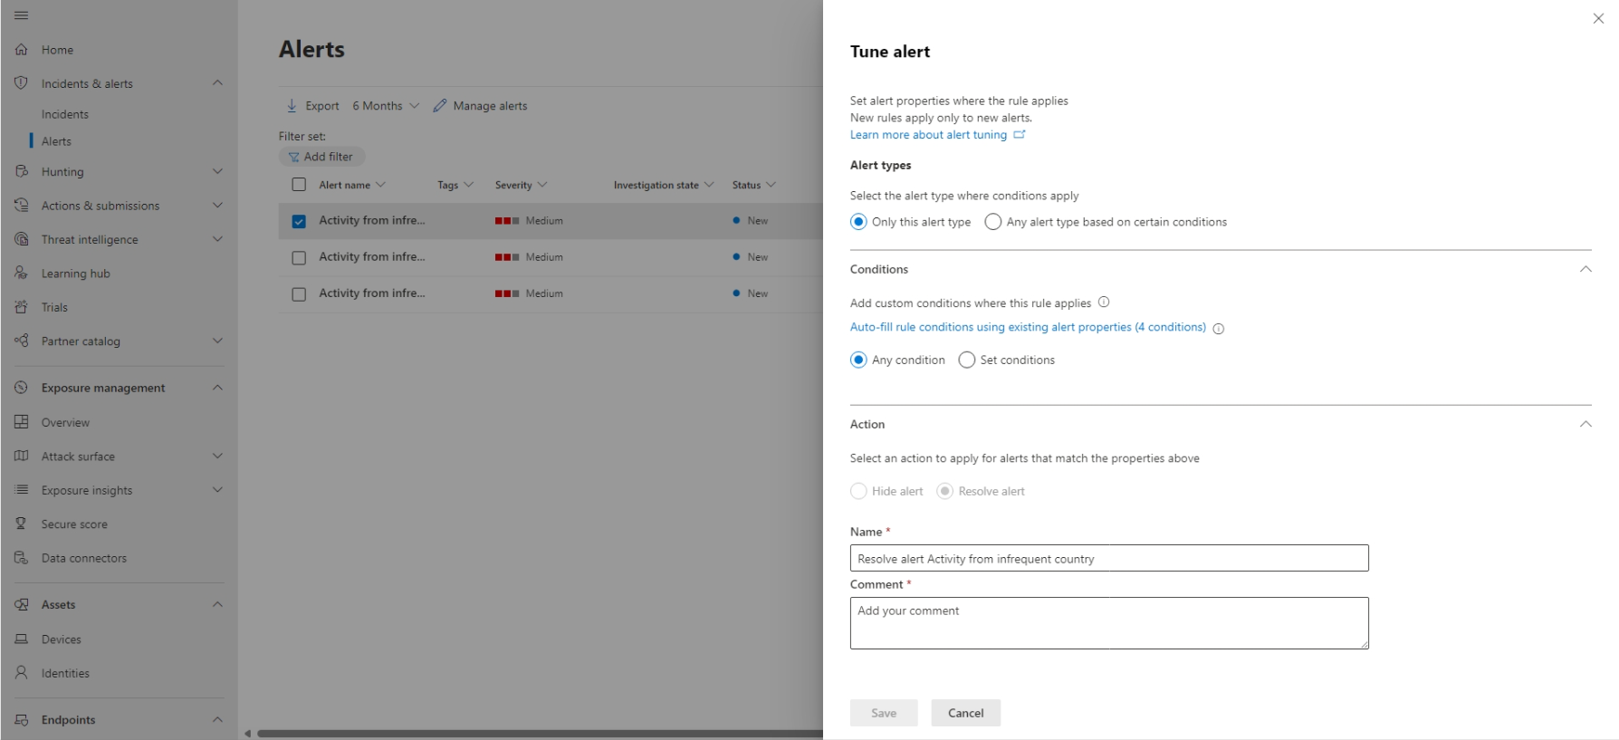
Task: Click the Home icon in sidebar
Action: pos(21,50)
